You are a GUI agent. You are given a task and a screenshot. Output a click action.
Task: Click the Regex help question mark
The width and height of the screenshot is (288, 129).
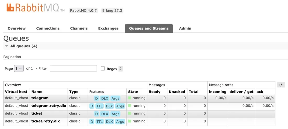[x=120, y=69]
